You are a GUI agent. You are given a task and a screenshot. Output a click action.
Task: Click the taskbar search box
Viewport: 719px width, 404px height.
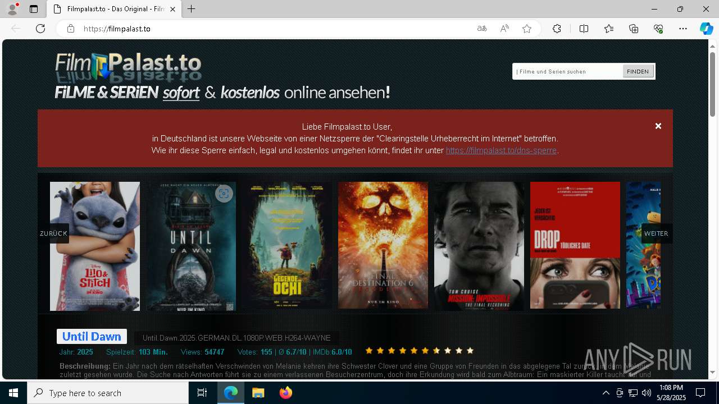(108, 393)
